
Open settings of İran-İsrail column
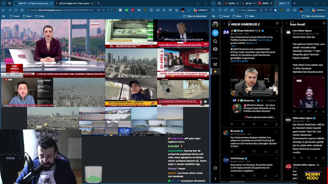point(324,23)
